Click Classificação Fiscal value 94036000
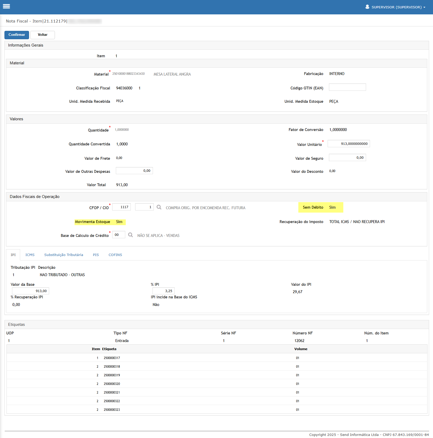 [x=124, y=88]
